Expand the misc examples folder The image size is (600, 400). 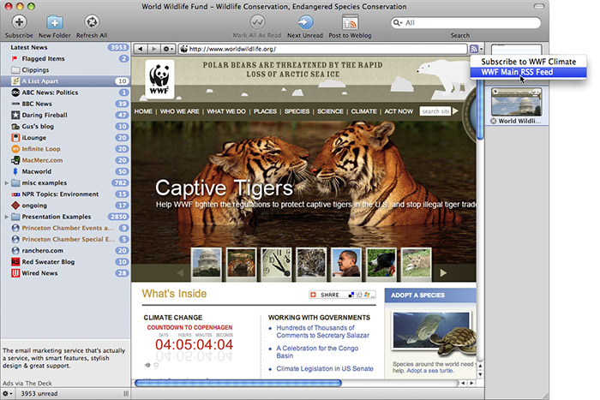pyautogui.click(x=7, y=182)
